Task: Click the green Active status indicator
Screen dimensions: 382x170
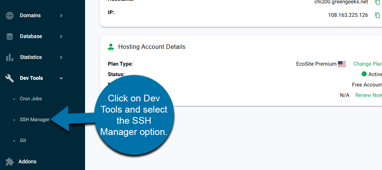Action: (x=364, y=74)
